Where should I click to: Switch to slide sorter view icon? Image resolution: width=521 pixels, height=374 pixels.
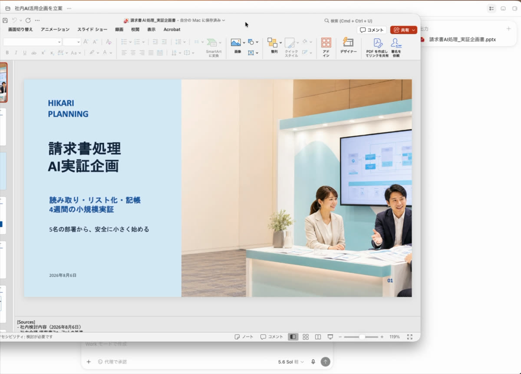coord(306,337)
